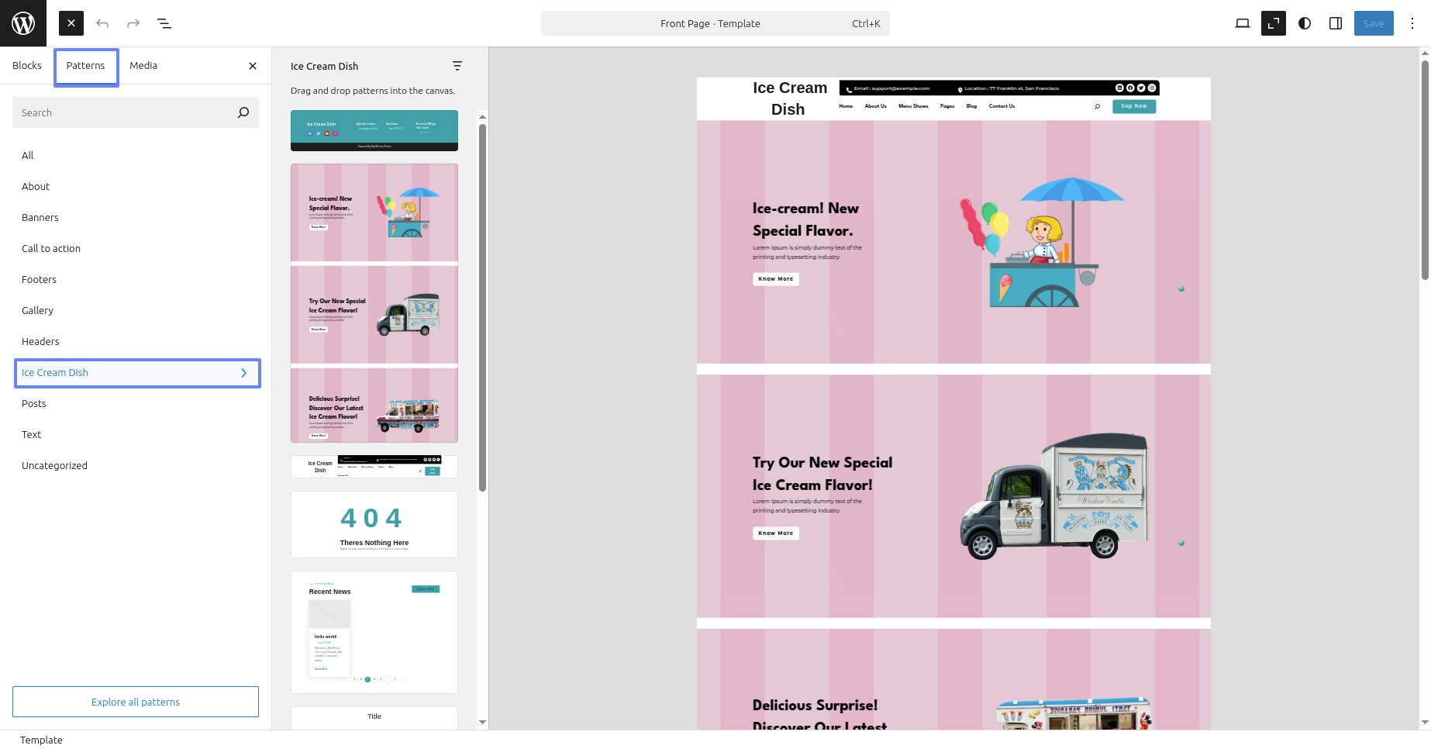This screenshot has height=749, width=1431.
Task: Close the block inserter toggle
Action: click(71, 23)
